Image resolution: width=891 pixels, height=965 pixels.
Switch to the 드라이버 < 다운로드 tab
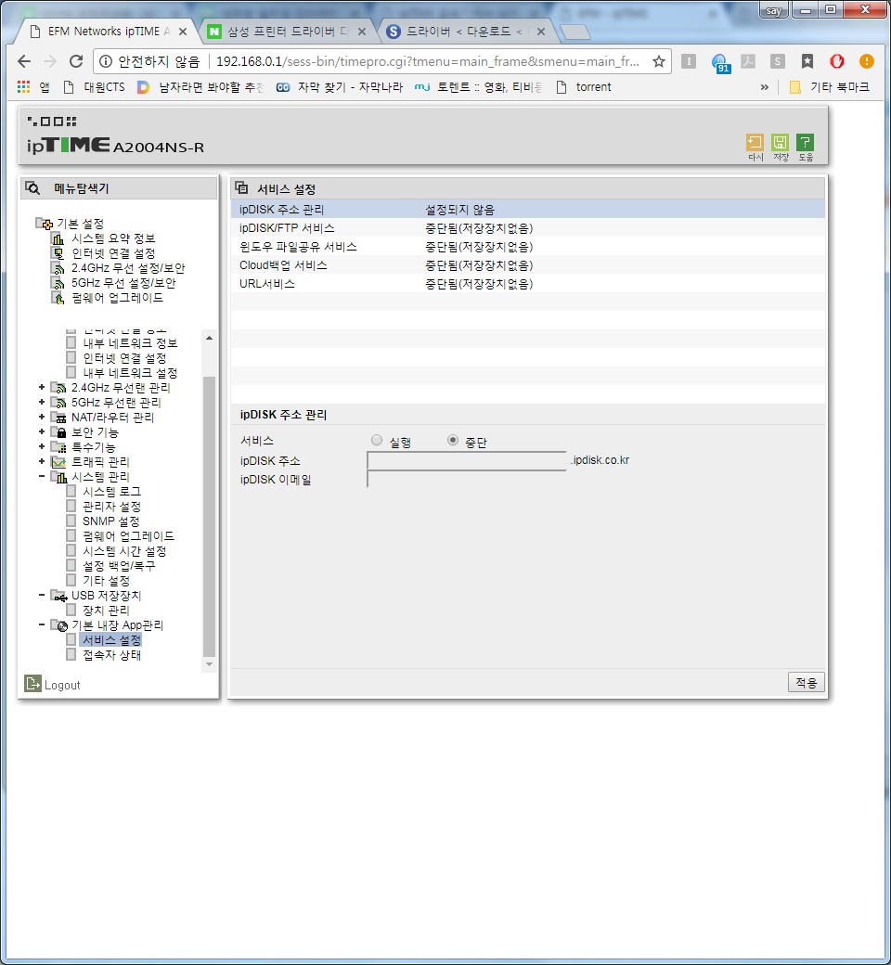click(x=466, y=31)
